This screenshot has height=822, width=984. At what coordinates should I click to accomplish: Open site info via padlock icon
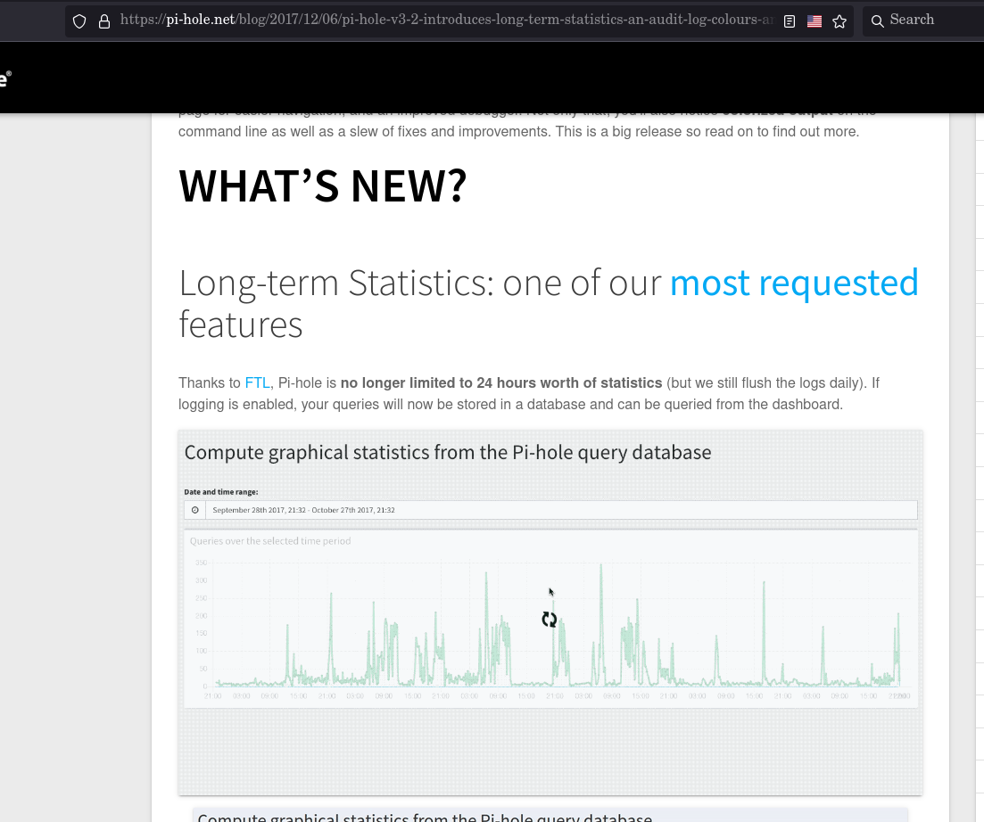pyautogui.click(x=104, y=21)
